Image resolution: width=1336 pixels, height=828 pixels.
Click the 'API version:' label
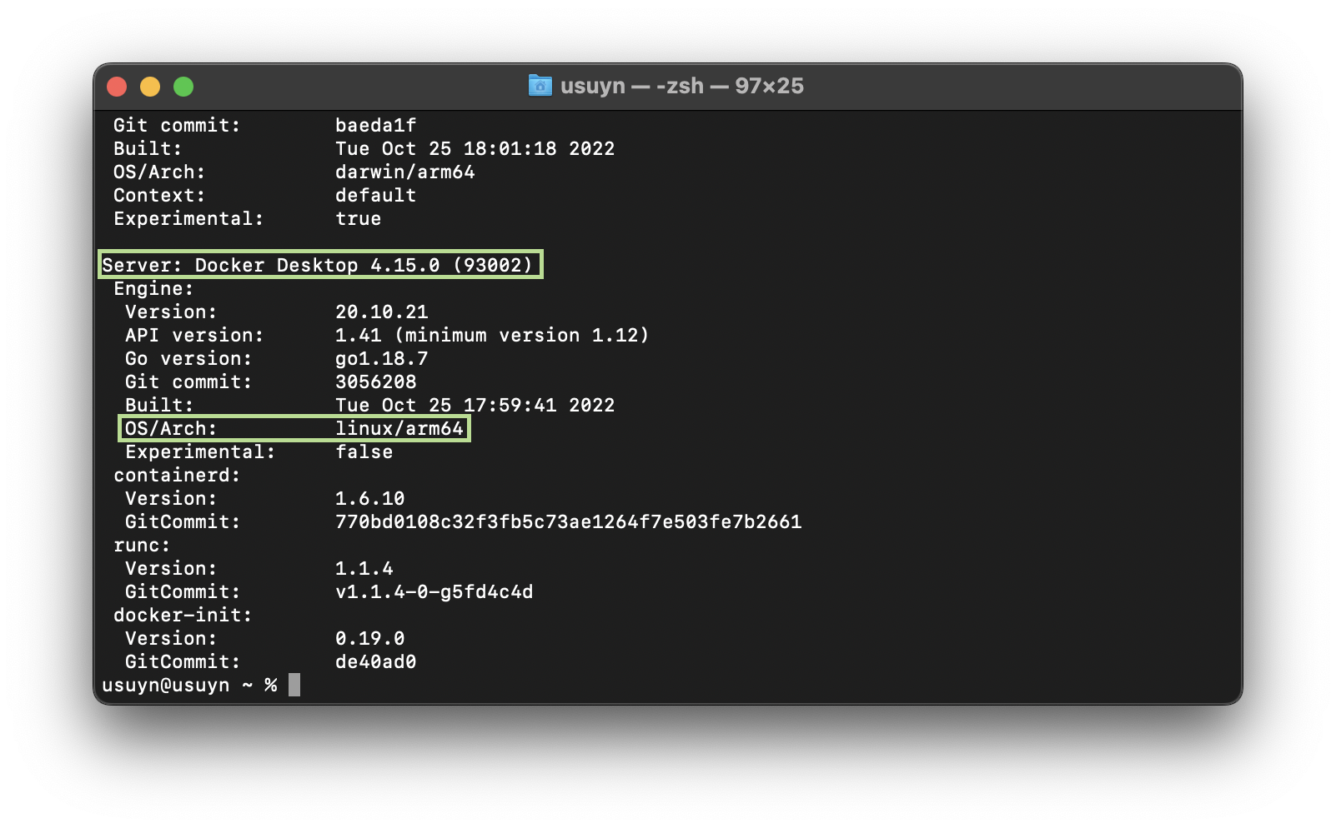click(x=194, y=335)
